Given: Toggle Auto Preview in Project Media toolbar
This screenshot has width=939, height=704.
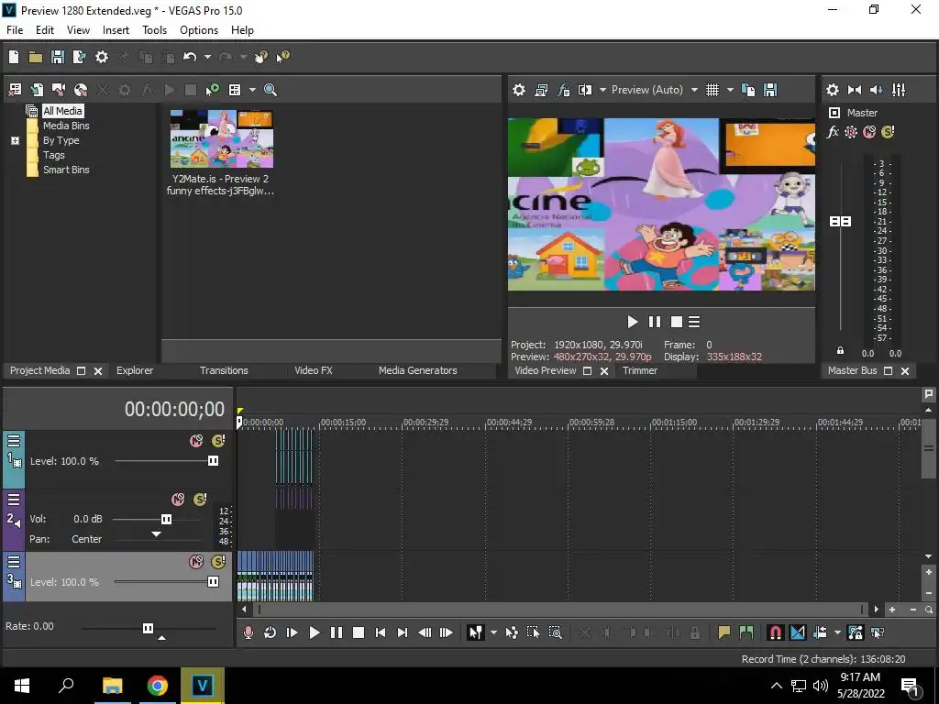Looking at the screenshot, I should coord(212,90).
